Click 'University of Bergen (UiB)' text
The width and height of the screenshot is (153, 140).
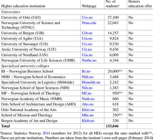tap(23, 33)
